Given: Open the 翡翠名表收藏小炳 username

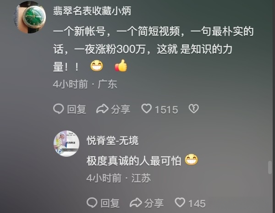Looking at the screenshot, I should pyautogui.click(x=92, y=11).
